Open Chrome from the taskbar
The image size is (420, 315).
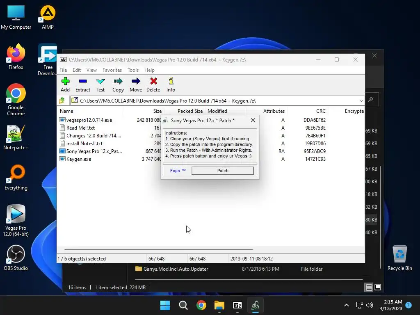click(x=201, y=305)
